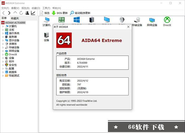The image size is (185, 133).
Task: Open the display monitor icon in main pane
Action: pyautogui.click(x=107, y=20)
